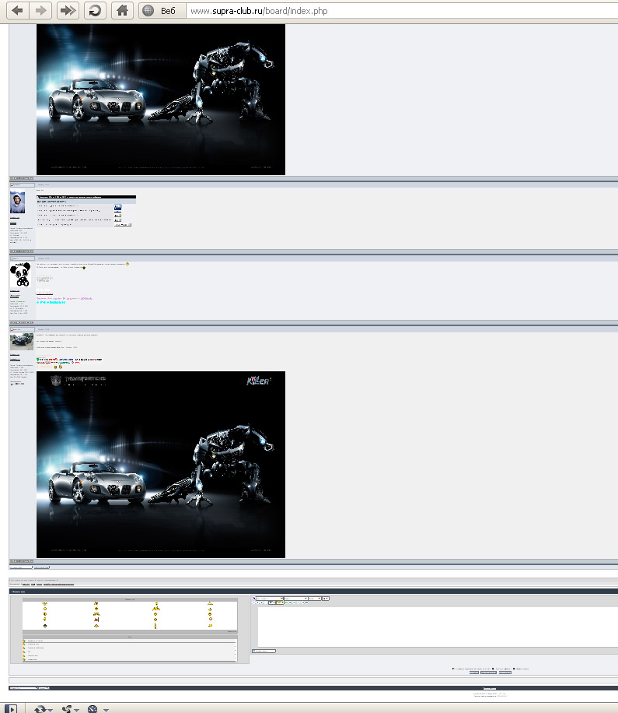Open the dropdown arrow beside sync icon
The height and width of the screenshot is (713, 618).
(x=50, y=709)
